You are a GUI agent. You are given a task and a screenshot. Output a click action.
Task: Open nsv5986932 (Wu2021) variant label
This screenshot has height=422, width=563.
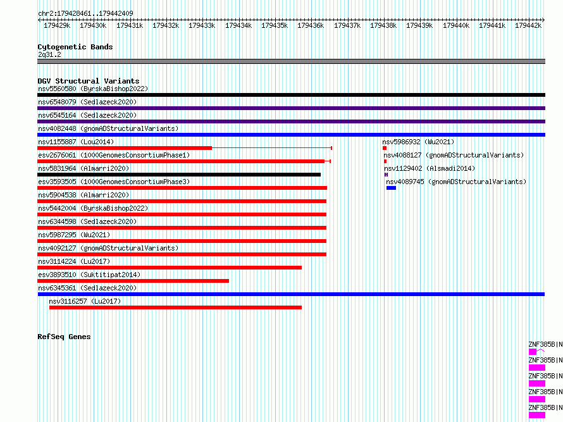[x=418, y=142]
